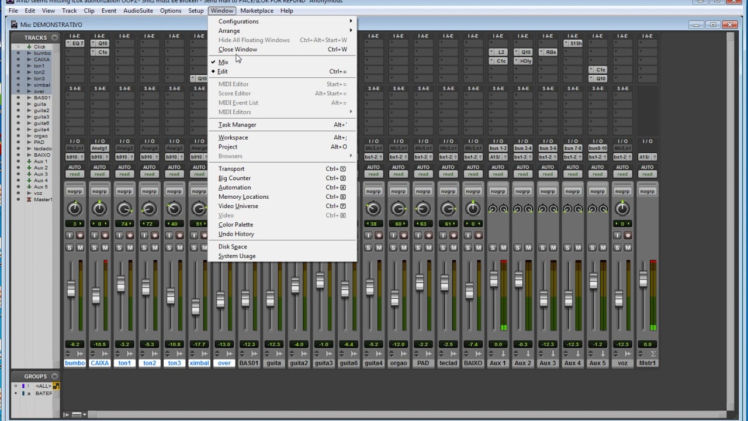Click the Aux 5 track name button

(x=597, y=363)
